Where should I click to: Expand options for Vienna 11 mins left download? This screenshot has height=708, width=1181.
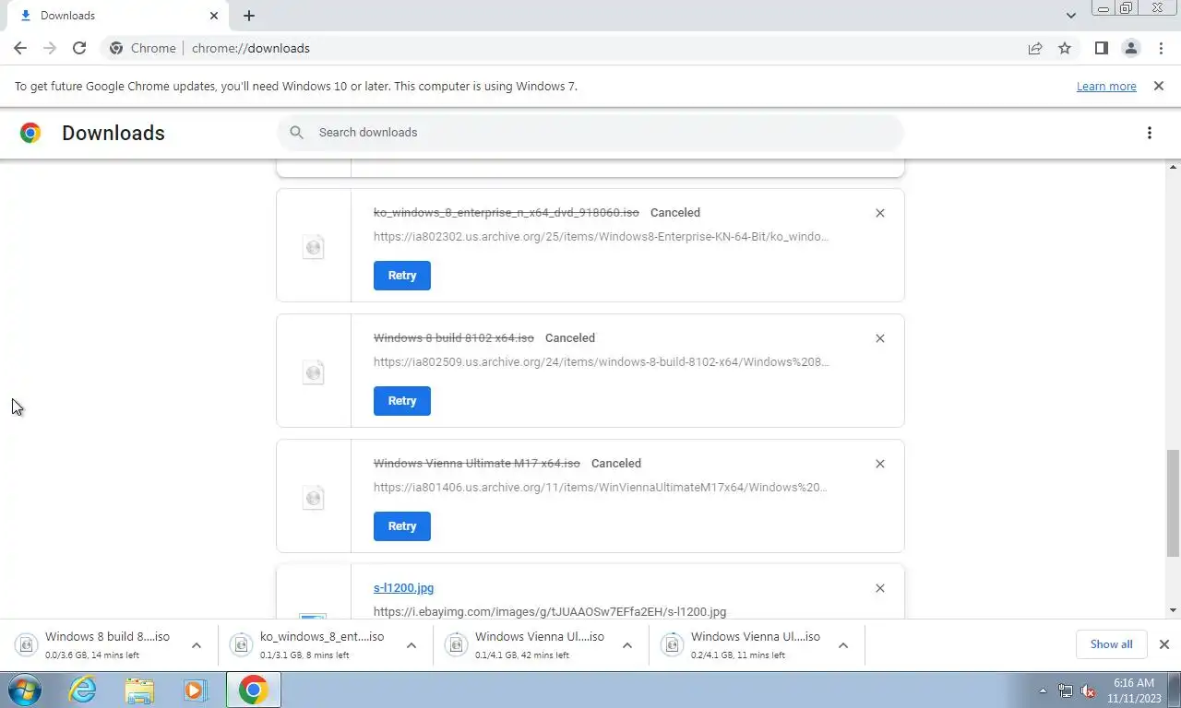(842, 645)
